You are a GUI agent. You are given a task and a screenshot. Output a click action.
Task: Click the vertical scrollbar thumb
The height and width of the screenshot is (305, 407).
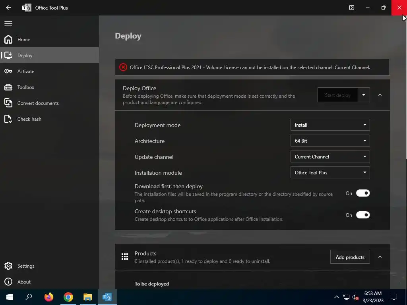[x=406, y=87]
